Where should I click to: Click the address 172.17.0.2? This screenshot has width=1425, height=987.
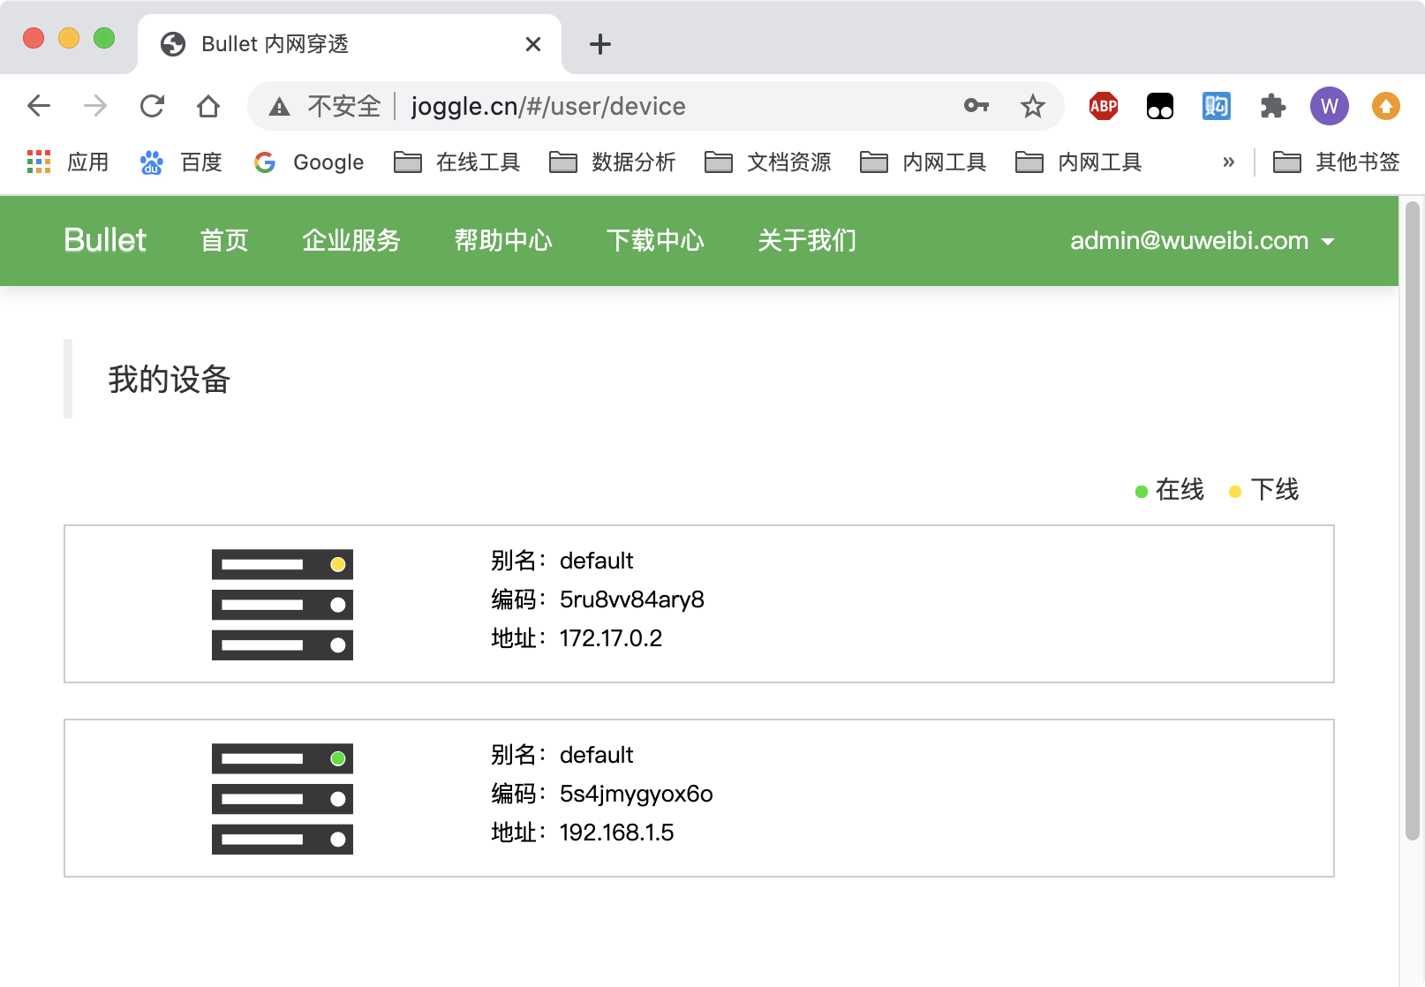[x=611, y=638]
